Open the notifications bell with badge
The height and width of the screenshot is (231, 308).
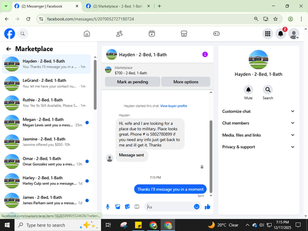(x=281, y=33)
